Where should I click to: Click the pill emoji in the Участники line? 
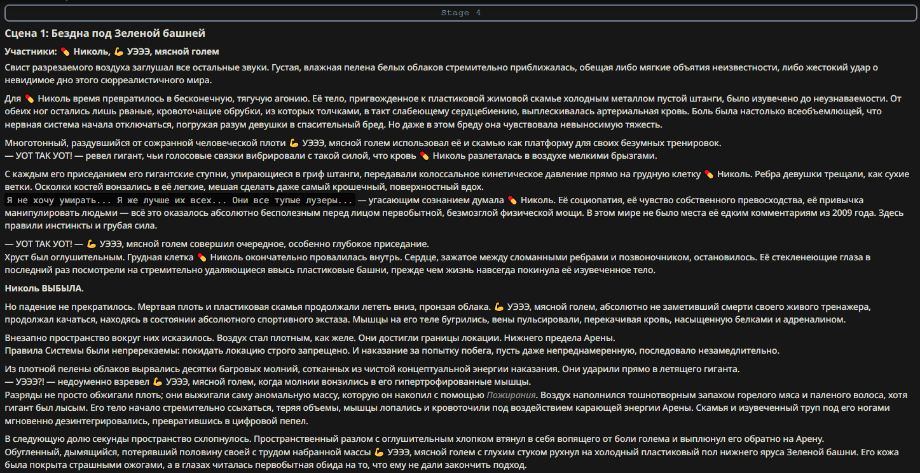65,51
